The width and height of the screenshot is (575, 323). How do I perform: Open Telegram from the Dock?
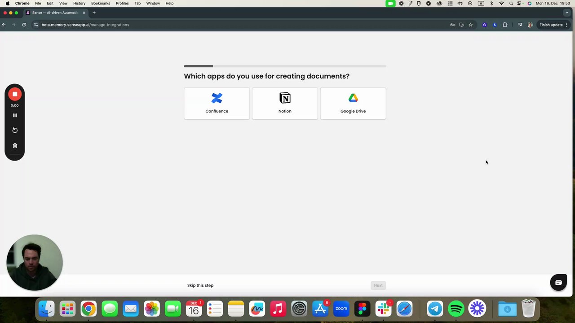435,309
